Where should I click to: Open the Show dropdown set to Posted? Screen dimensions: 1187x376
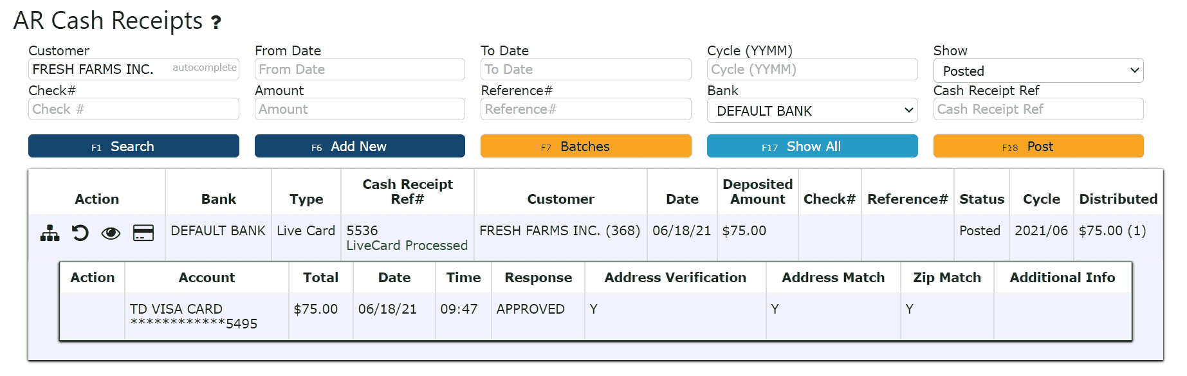click(x=1038, y=71)
